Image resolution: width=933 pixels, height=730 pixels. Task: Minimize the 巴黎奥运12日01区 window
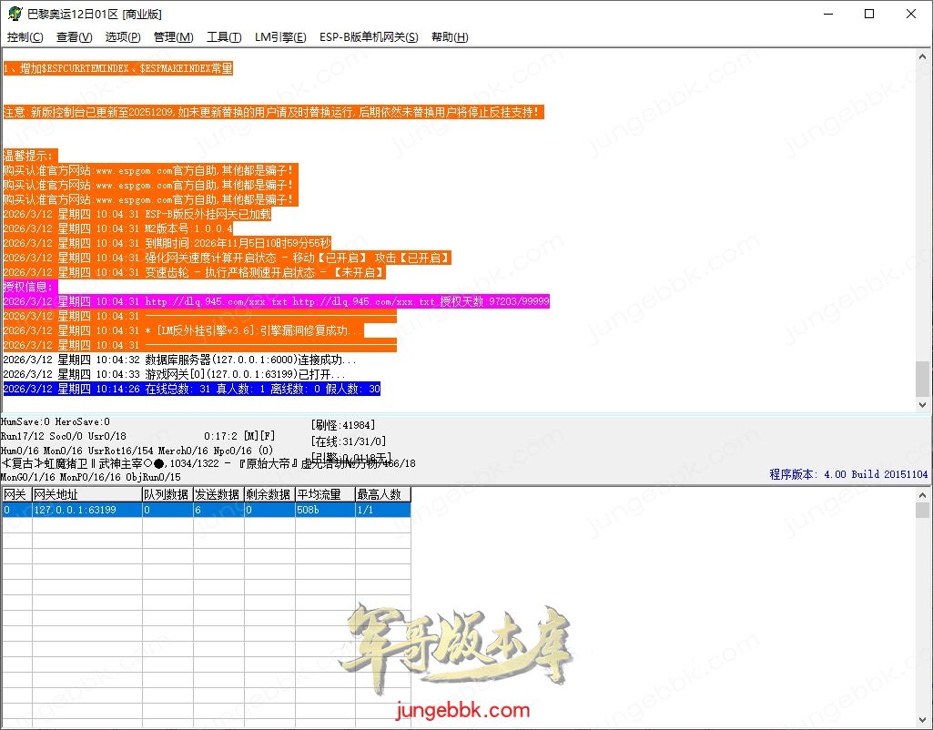tap(827, 15)
